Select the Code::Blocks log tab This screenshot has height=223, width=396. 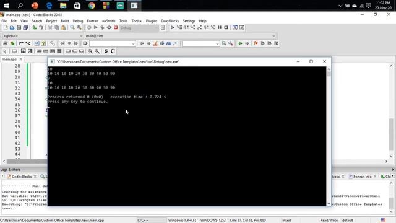(22, 177)
